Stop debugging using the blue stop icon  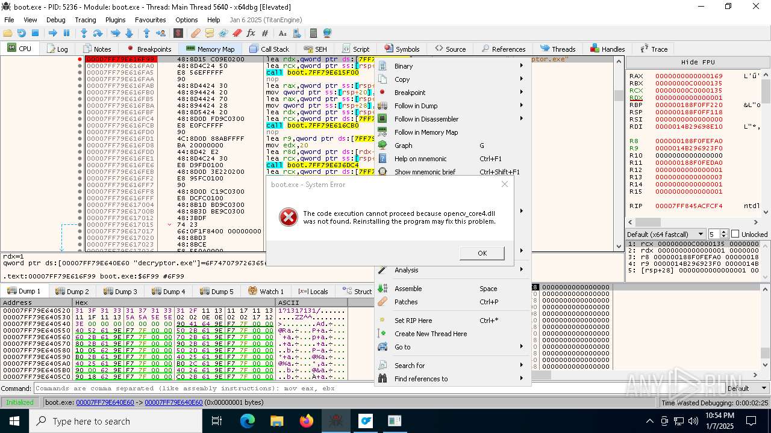tap(35, 33)
